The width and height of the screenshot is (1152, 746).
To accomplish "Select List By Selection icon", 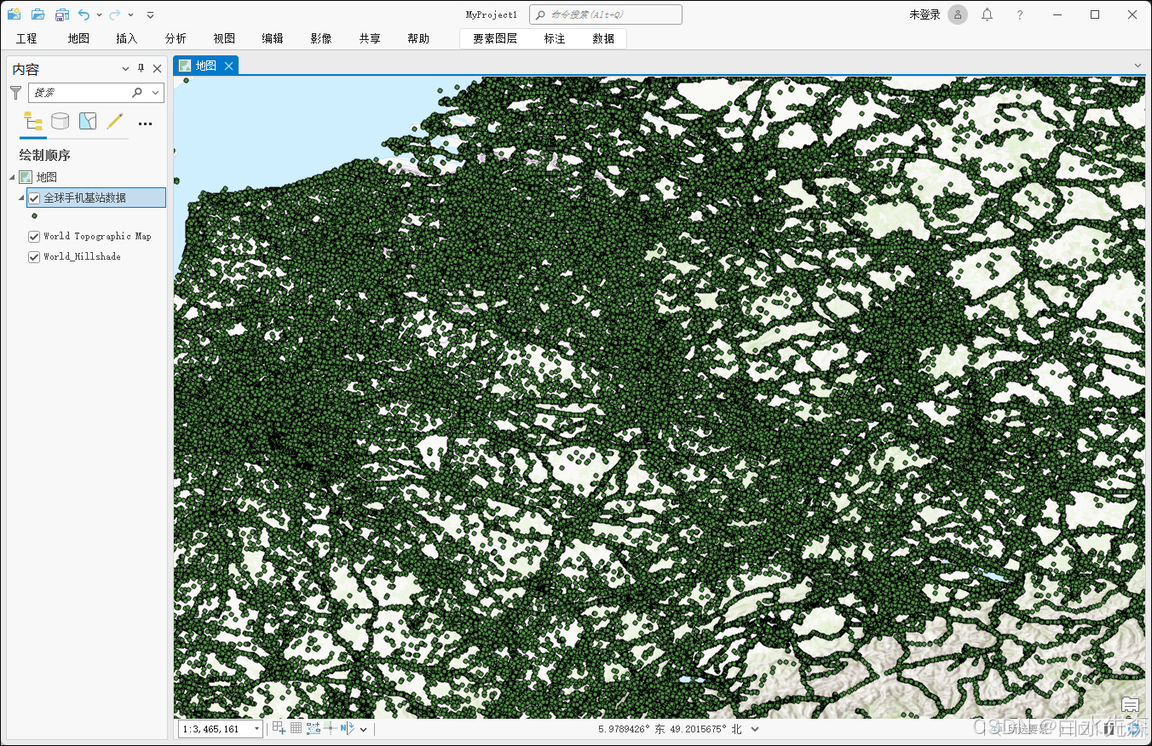I will click(x=88, y=121).
